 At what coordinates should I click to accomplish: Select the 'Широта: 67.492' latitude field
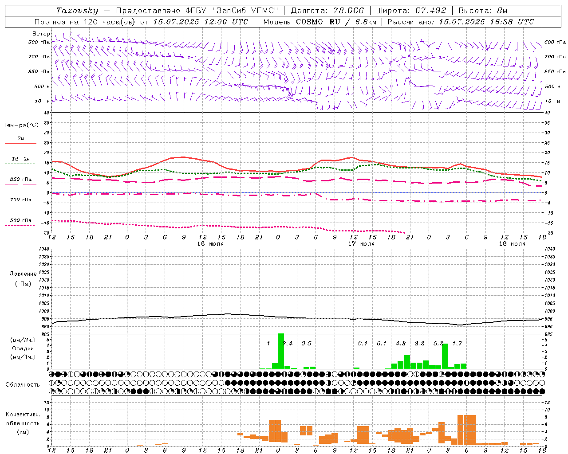tap(411, 11)
